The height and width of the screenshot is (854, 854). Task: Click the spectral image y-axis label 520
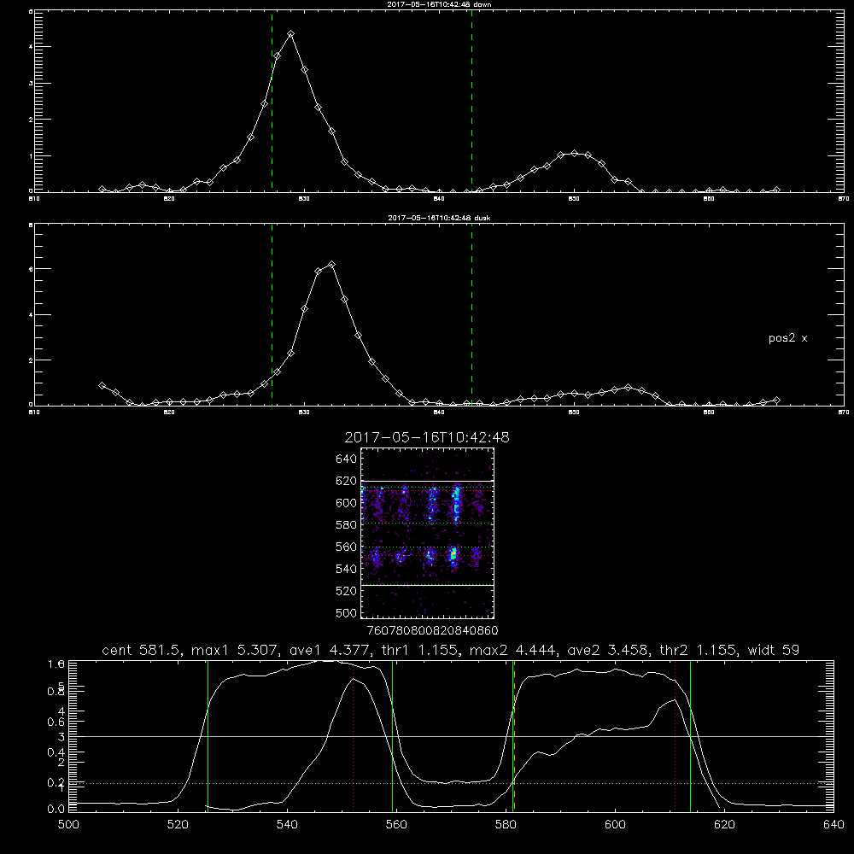coord(347,591)
